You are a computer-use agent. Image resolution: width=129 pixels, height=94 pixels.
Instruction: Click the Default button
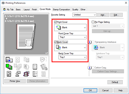(115, 82)
